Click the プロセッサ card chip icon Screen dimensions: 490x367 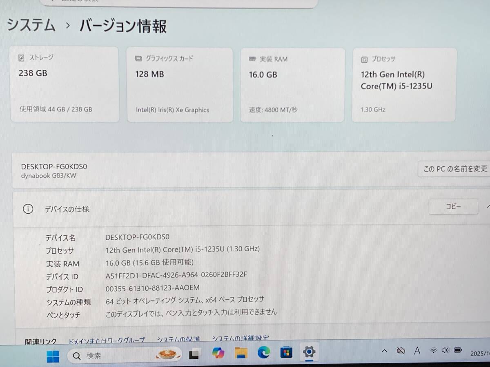pyautogui.click(x=364, y=60)
